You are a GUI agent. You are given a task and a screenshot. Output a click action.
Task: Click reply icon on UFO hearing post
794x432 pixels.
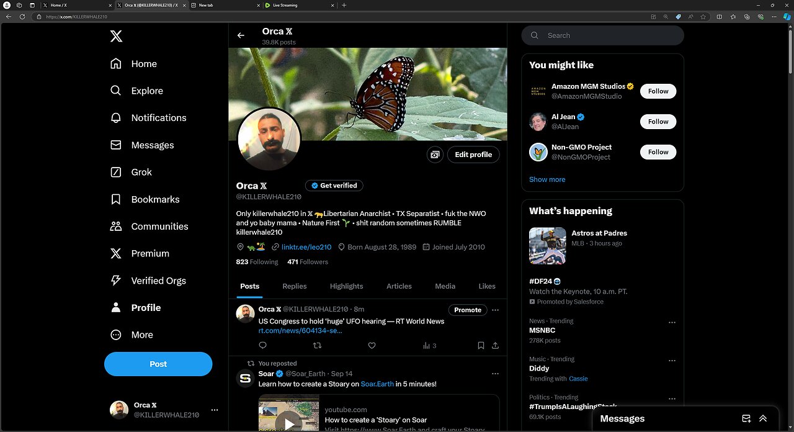pyautogui.click(x=262, y=346)
